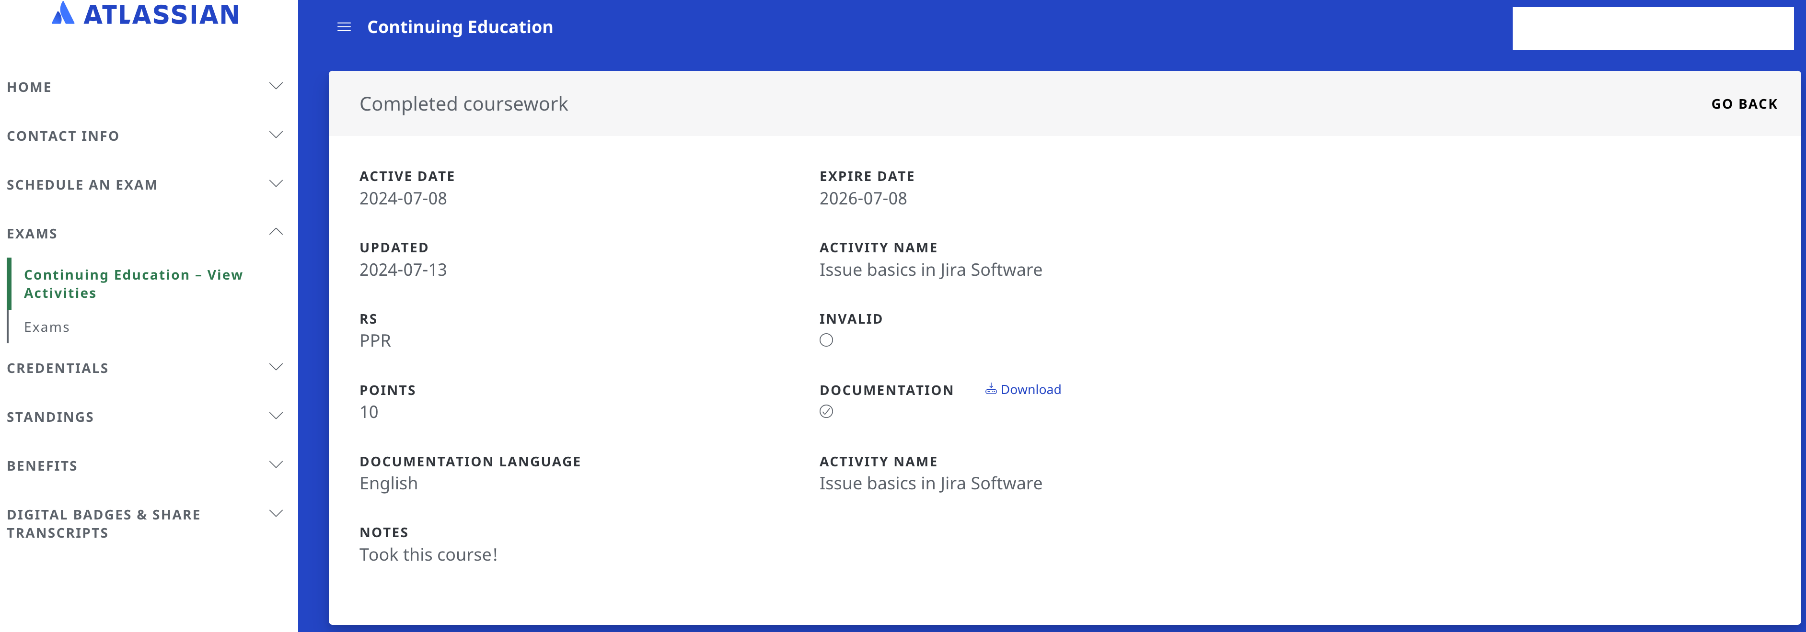This screenshot has height=632, width=1806.
Task: Collapse the Exams section chevron
Action: tap(276, 232)
